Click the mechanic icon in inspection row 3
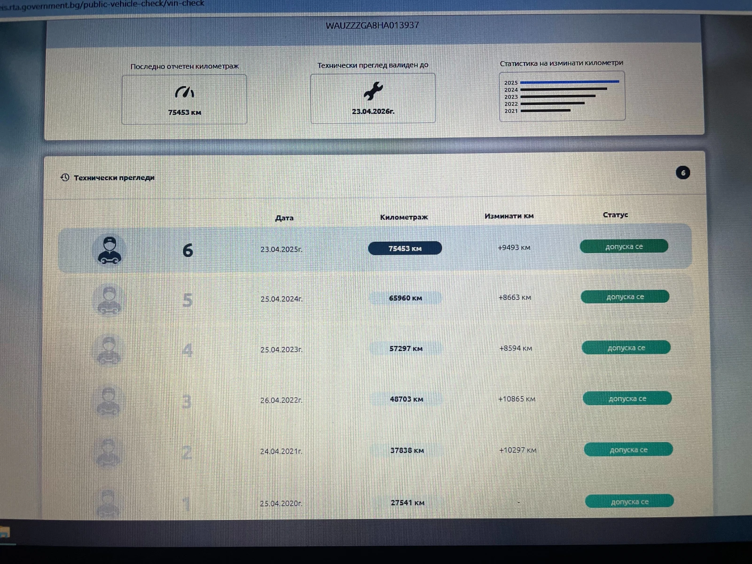Screen dimensions: 752x564 108,401
